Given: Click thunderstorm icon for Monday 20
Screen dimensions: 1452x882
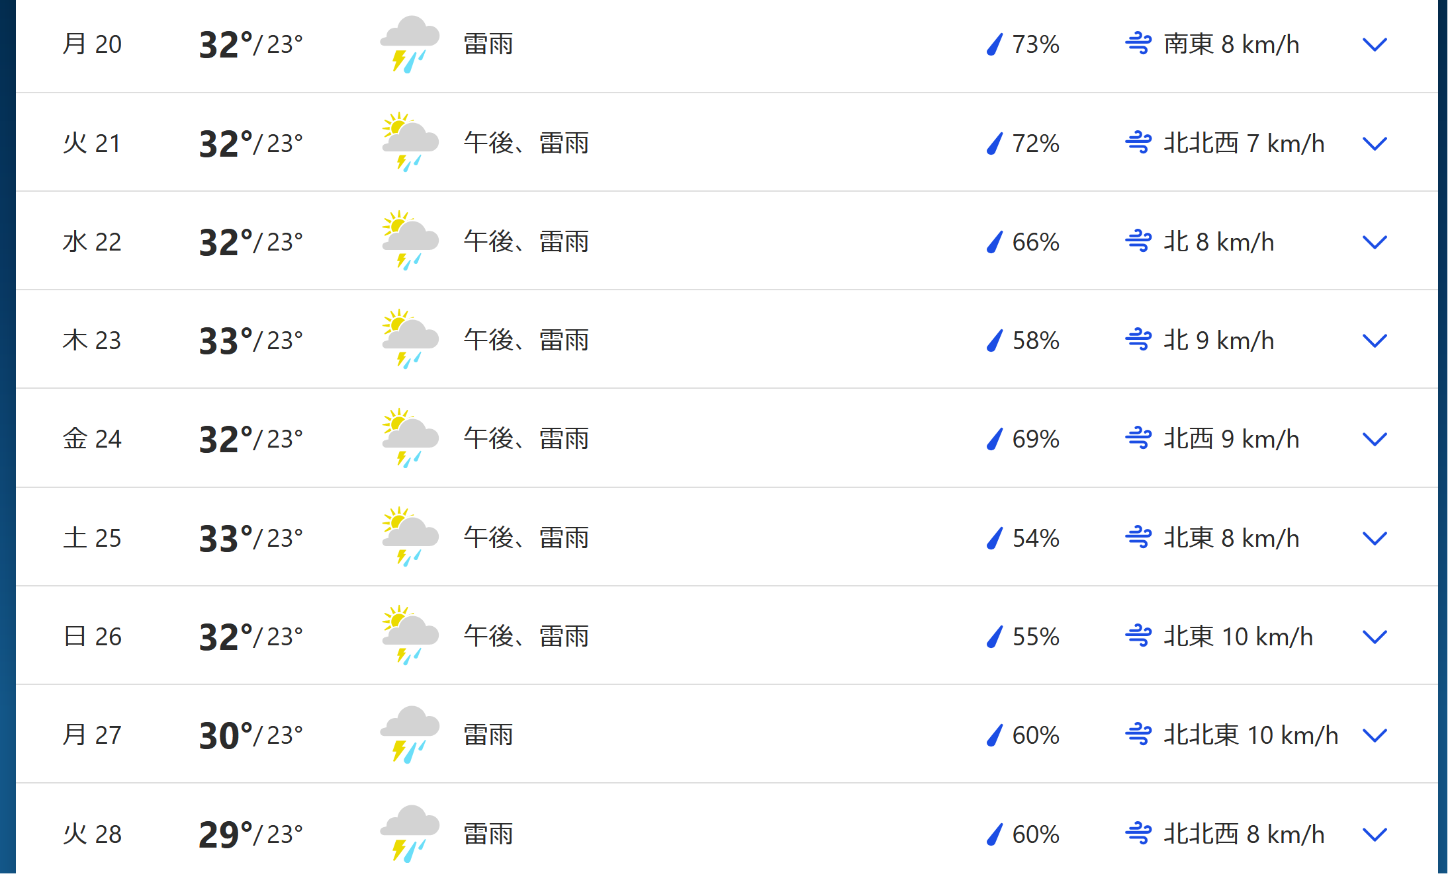Looking at the screenshot, I should point(410,44).
